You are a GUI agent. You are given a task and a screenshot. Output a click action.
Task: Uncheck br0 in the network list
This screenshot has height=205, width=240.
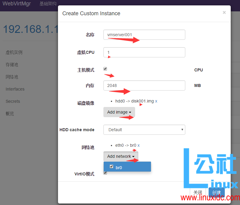coord(111,166)
